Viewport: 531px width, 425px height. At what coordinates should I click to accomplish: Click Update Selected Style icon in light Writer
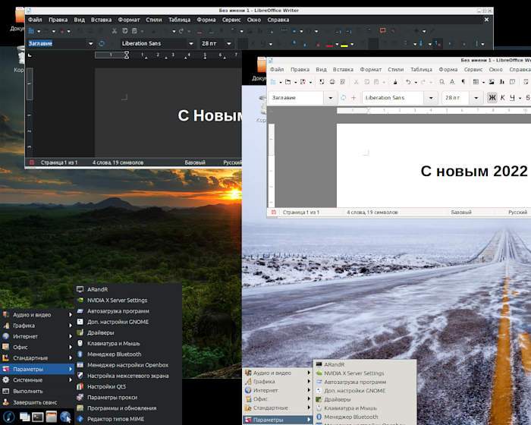tap(343, 98)
